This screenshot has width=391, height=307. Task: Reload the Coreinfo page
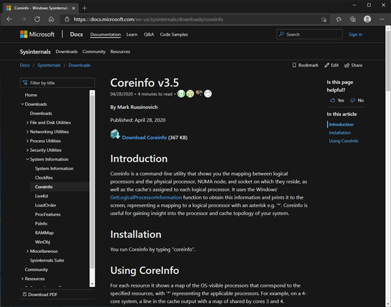[x=37, y=19]
